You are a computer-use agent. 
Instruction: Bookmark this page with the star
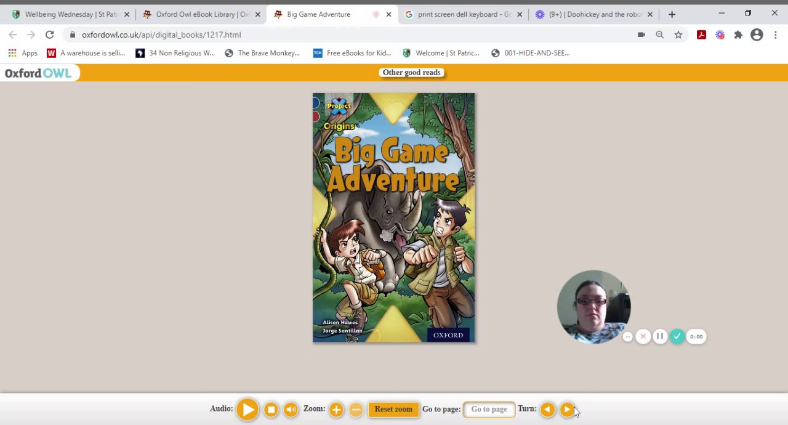678,35
